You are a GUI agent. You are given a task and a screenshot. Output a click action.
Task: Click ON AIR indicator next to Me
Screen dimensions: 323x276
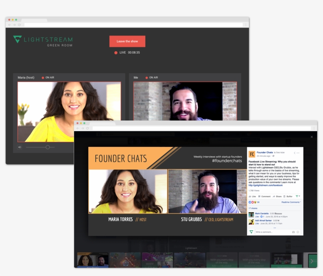pos(152,78)
